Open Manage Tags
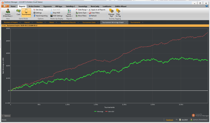 pyautogui.click(x=111, y=13)
